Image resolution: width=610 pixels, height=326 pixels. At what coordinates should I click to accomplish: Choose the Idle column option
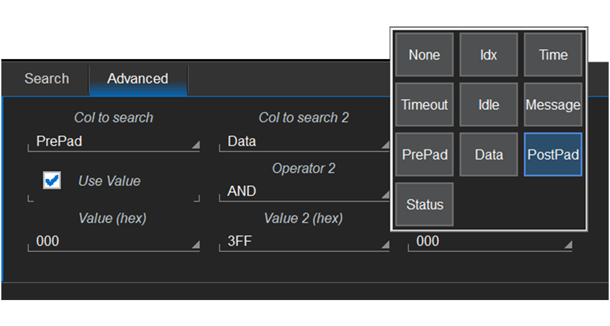tap(489, 105)
